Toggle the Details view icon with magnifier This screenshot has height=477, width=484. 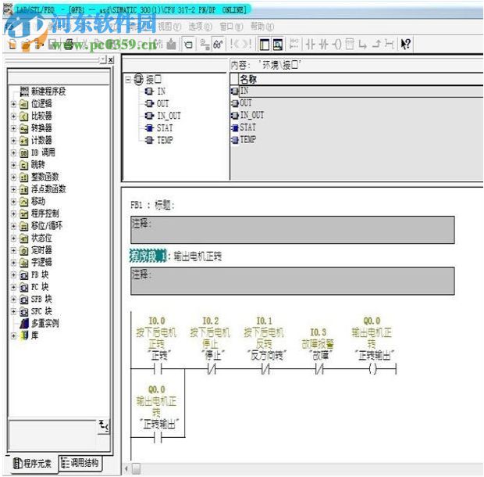(277, 45)
